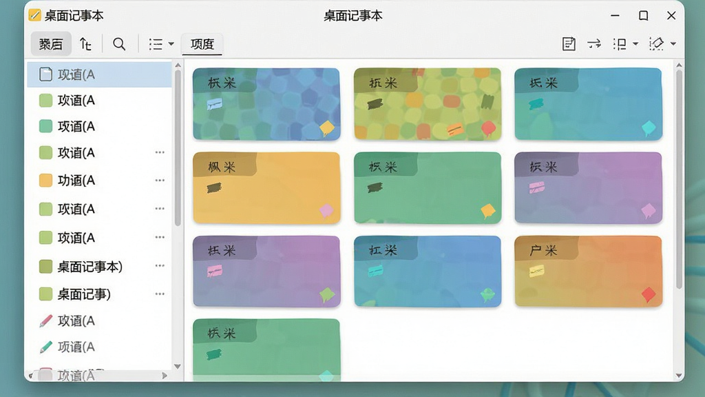This screenshot has height=397, width=705.
Task: Click the orange square swatch in sidebar
Action: [x=46, y=181]
